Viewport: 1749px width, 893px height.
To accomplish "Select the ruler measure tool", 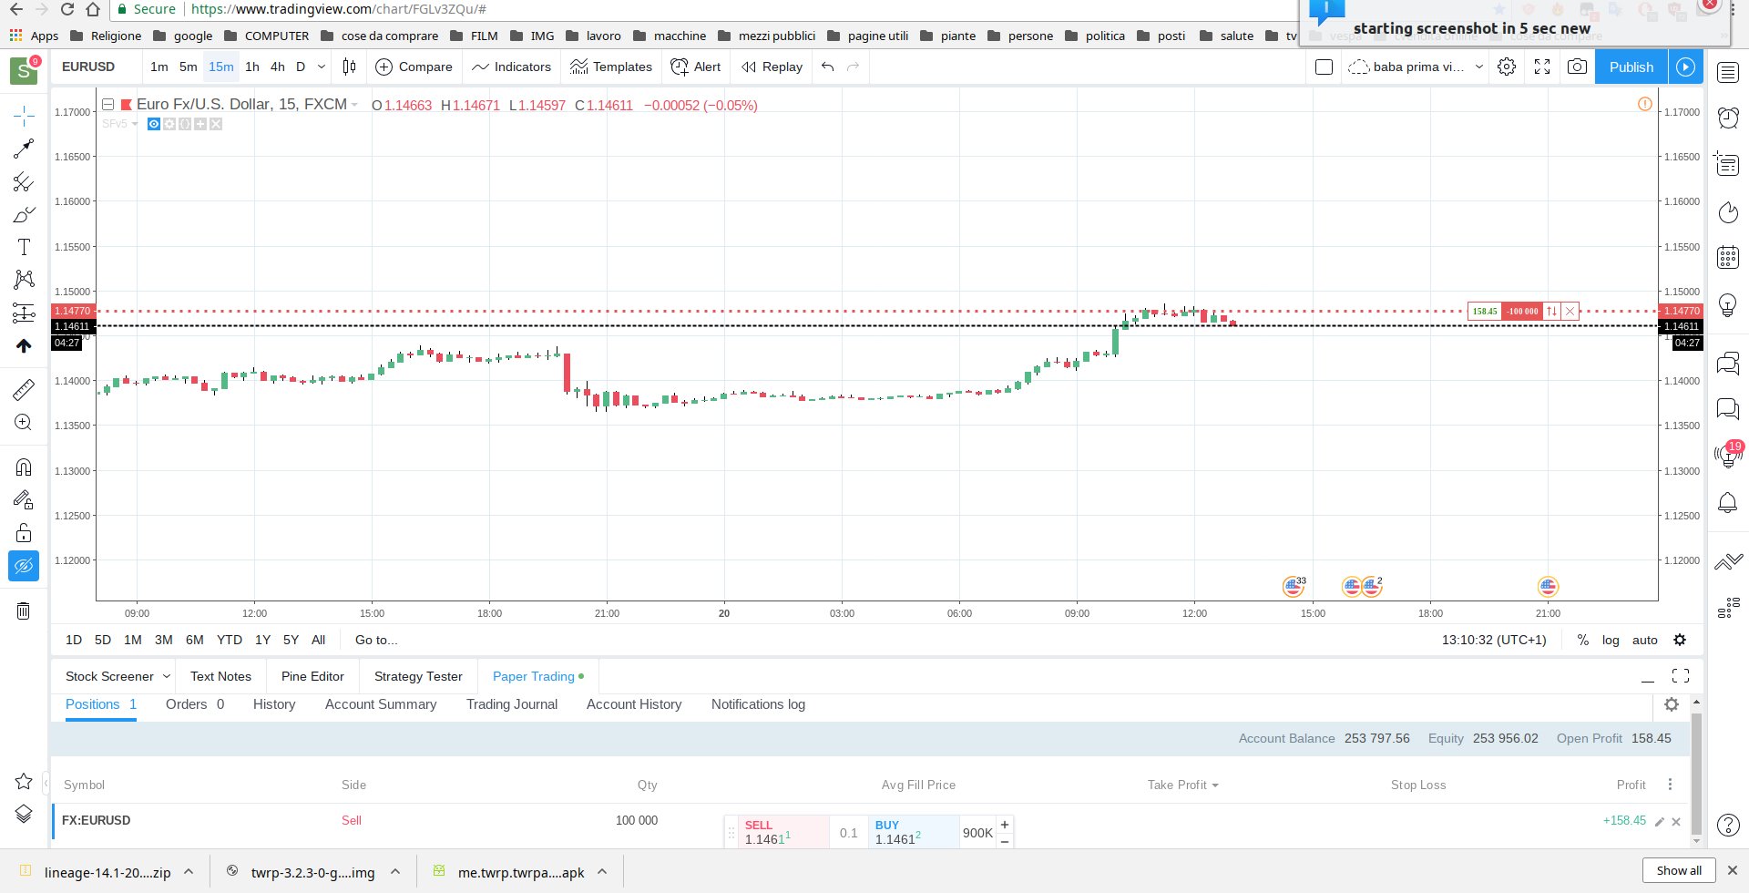I will click(x=24, y=390).
